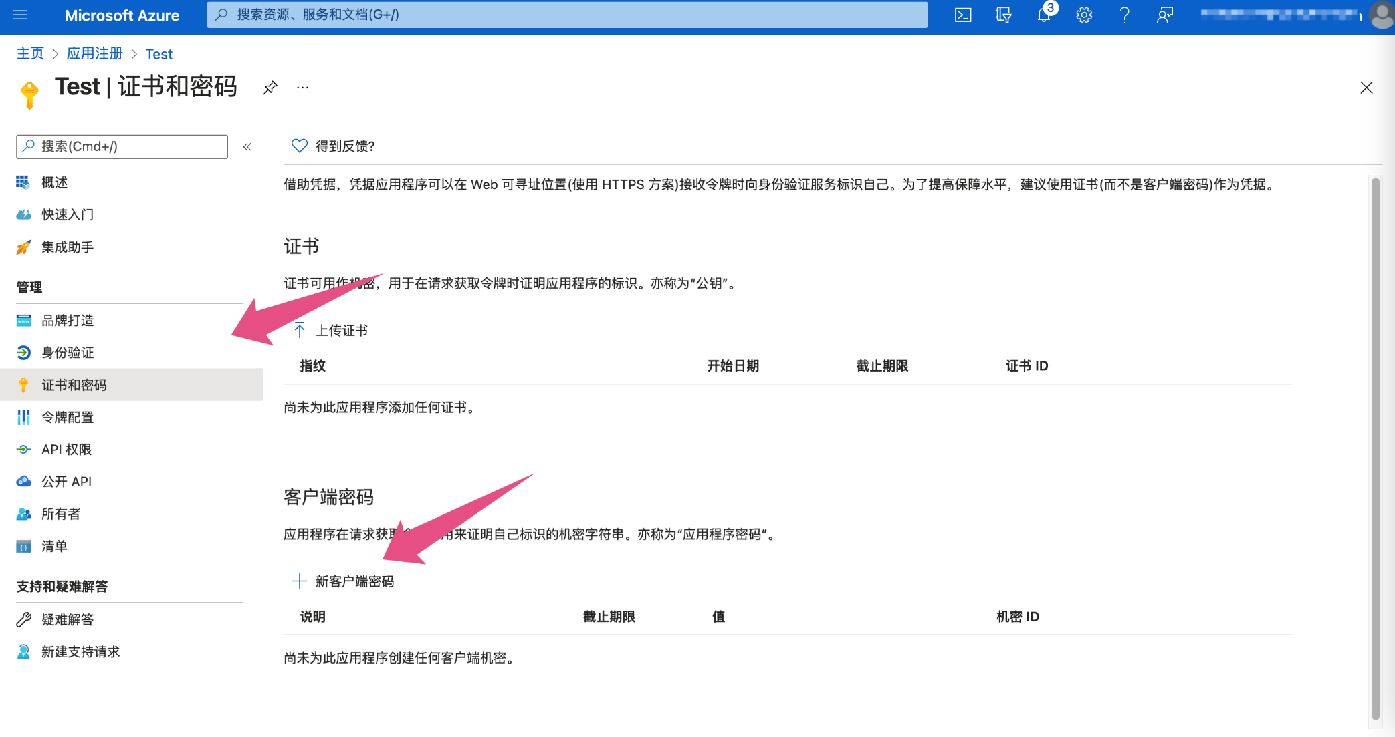The image size is (1395, 737).
Task: Open 身份验证 in the sidebar
Action: 68,353
